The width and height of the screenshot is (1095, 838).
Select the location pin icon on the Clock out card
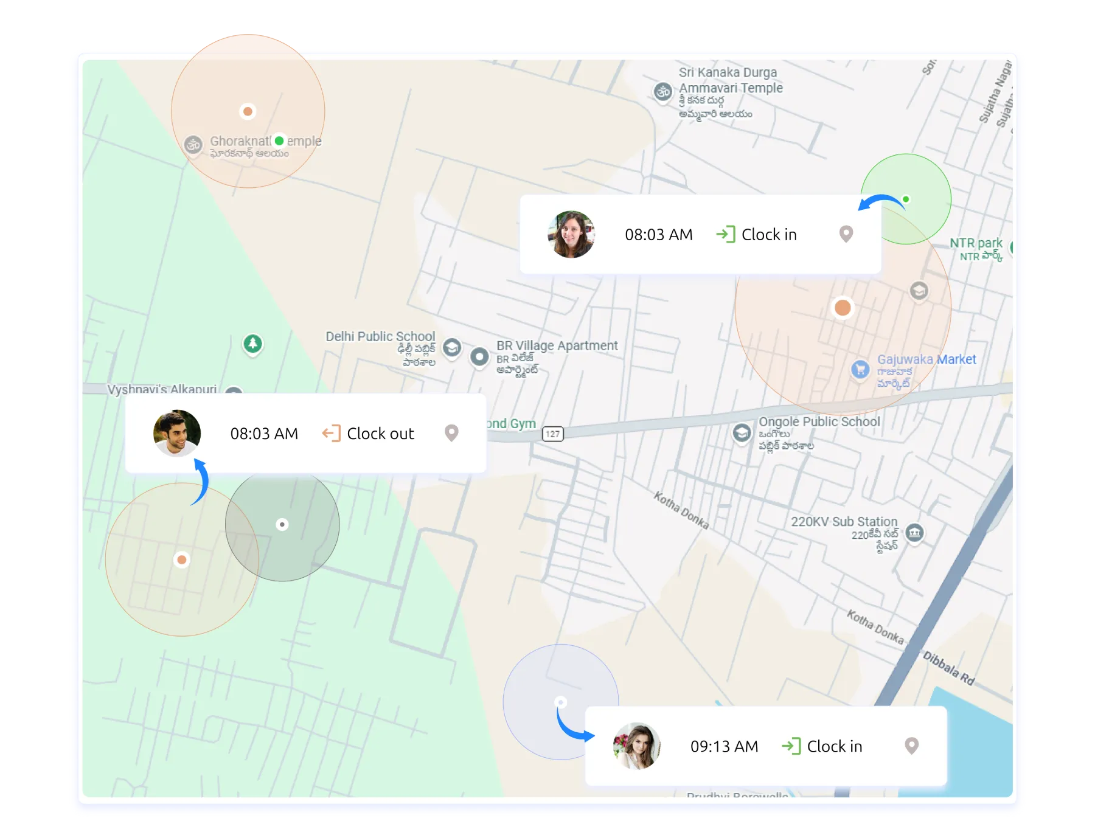click(451, 433)
